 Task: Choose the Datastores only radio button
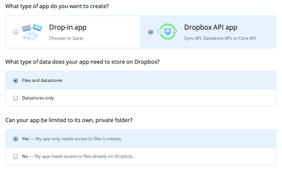point(16,98)
